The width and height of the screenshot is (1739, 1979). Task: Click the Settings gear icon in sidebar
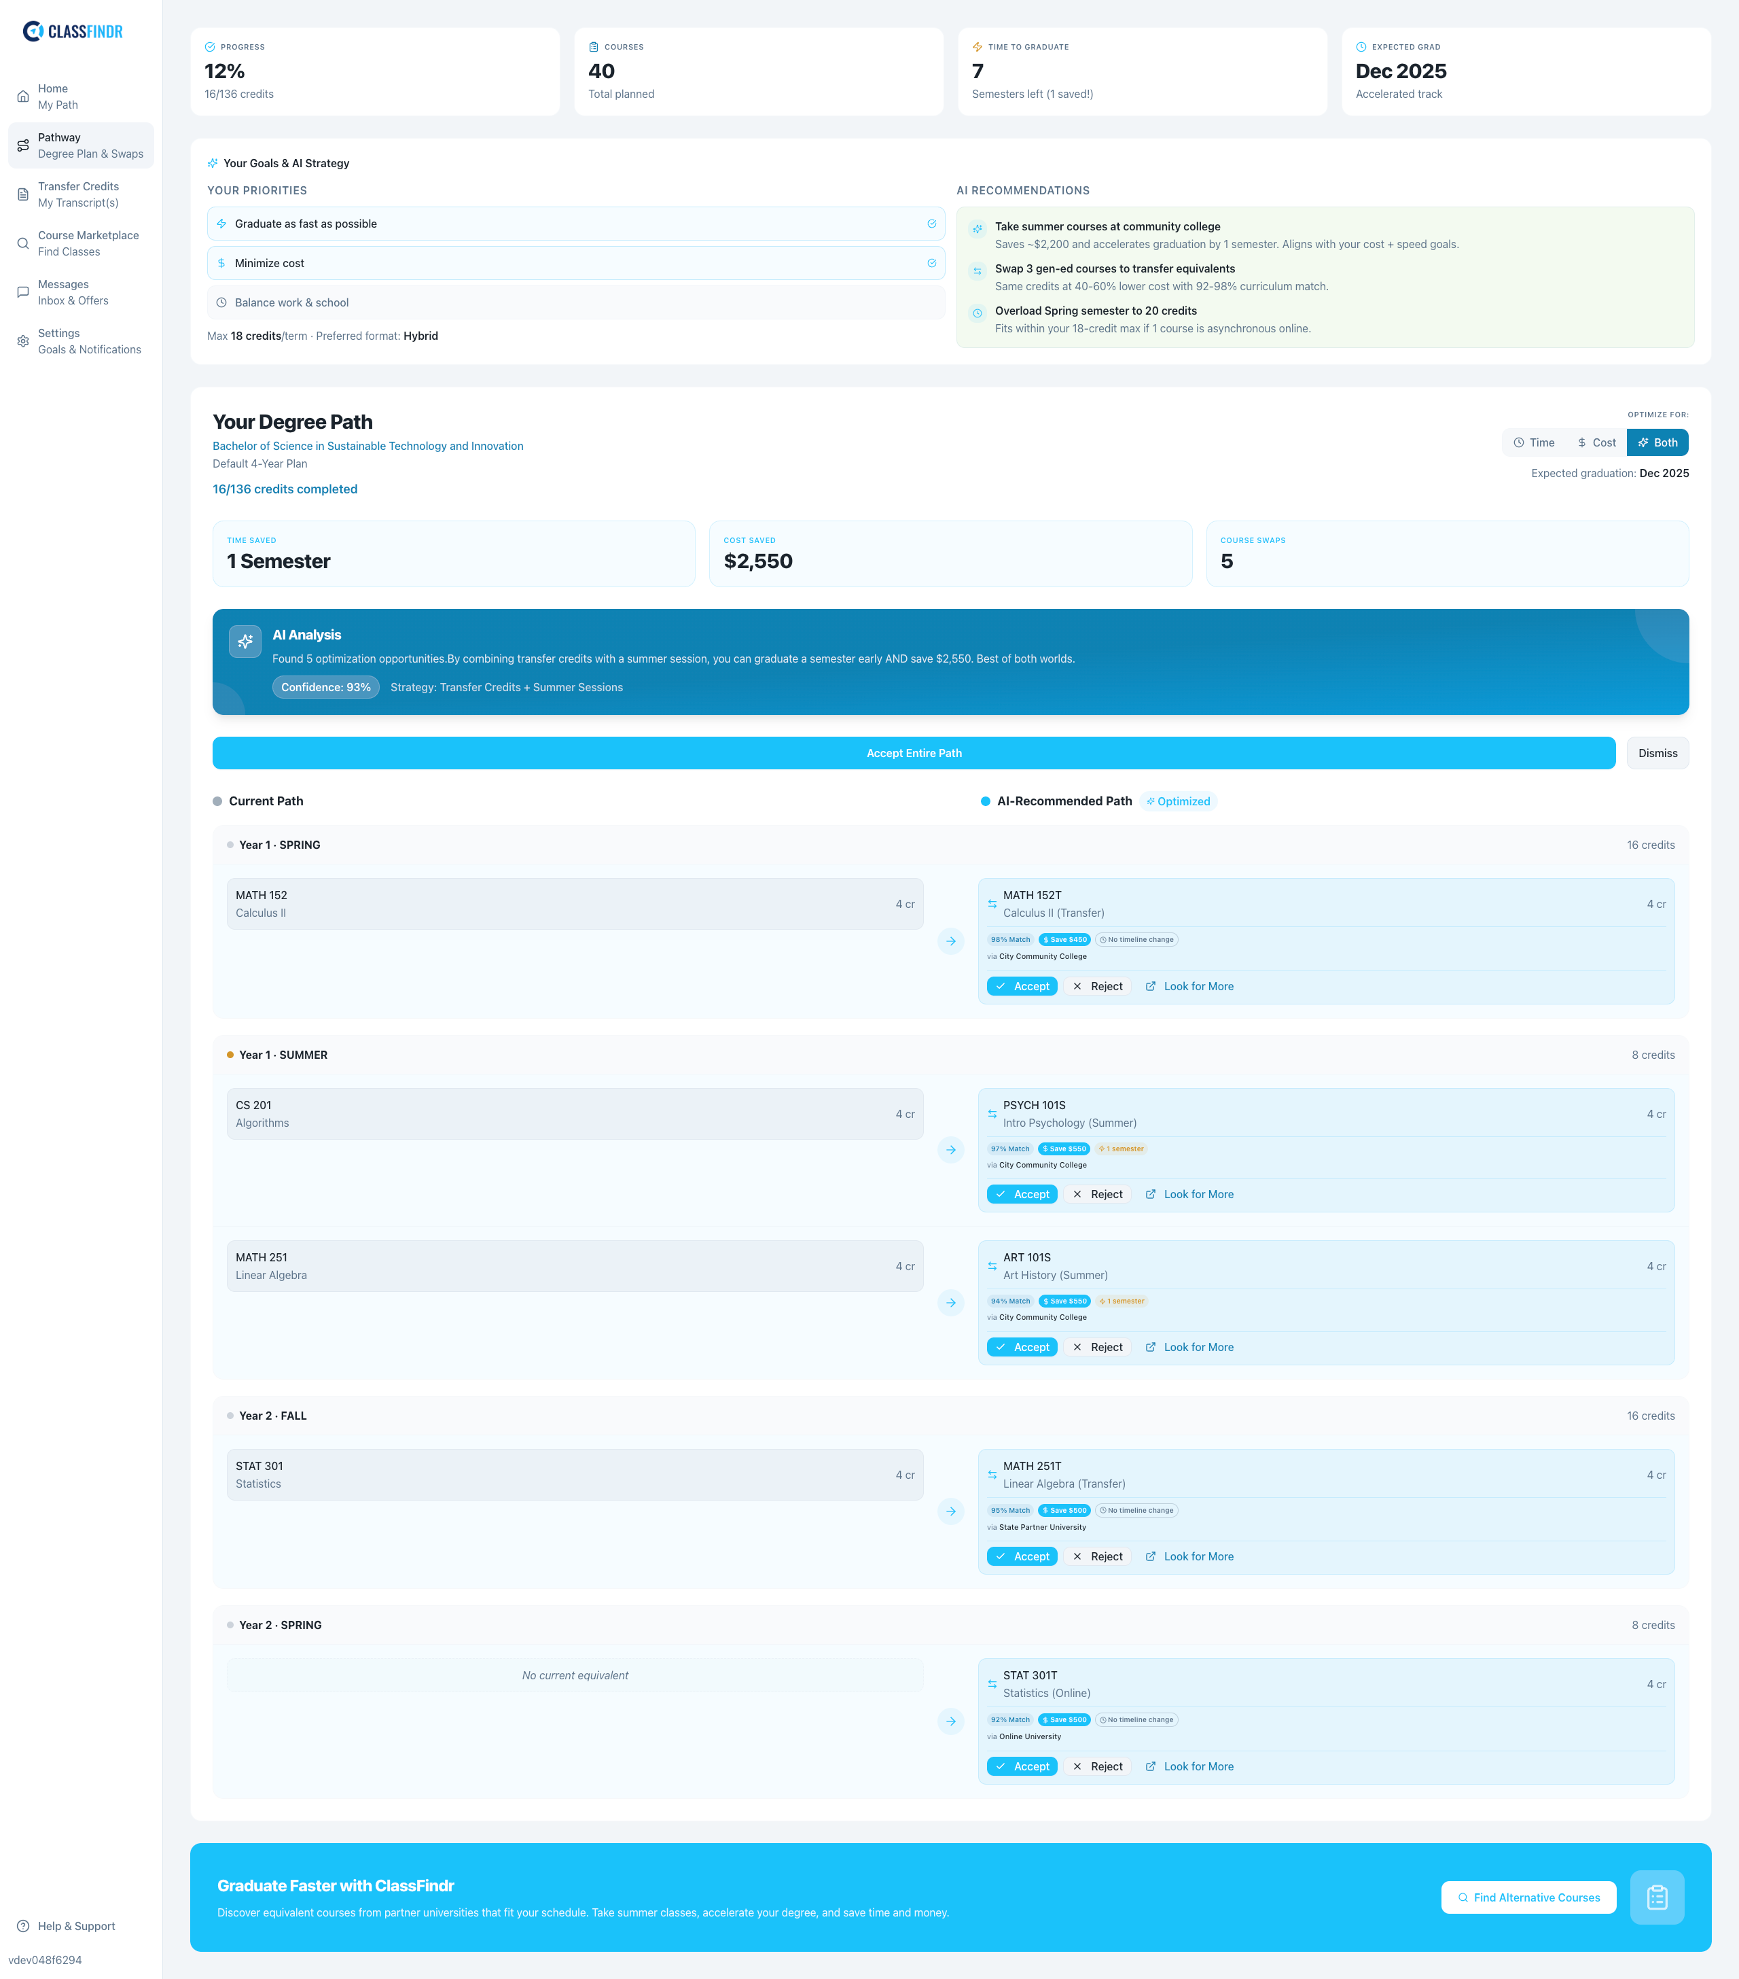pos(23,340)
